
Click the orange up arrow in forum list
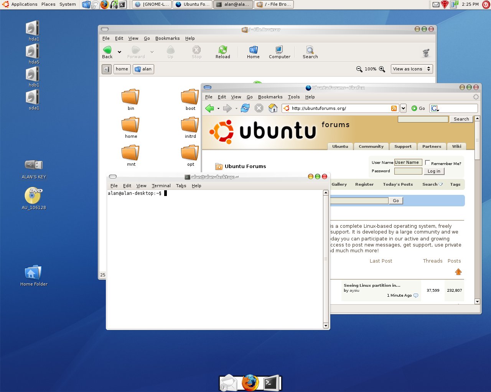[x=458, y=272]
